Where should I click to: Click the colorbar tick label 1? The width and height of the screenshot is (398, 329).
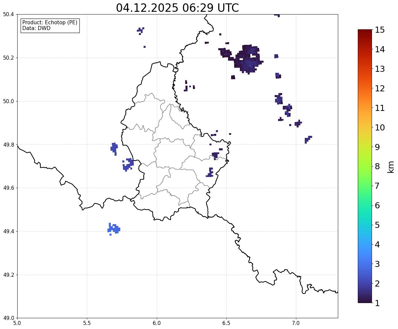377,303
